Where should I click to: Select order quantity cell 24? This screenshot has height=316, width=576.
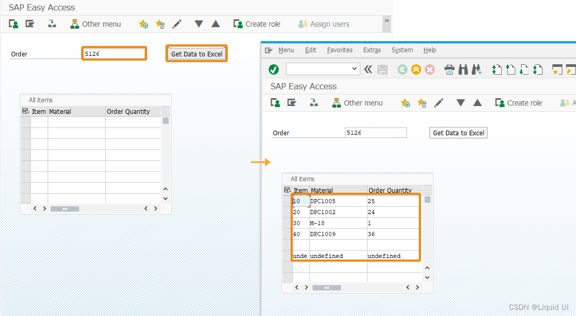pyautogui.click(x=393, y=212)
